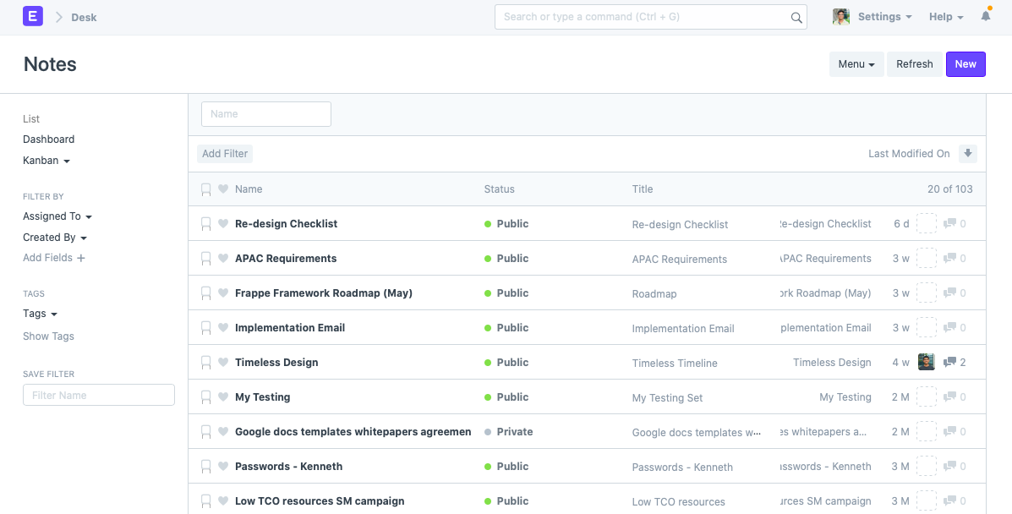Open comments icon on Timeless Design row

click(949, 363)
